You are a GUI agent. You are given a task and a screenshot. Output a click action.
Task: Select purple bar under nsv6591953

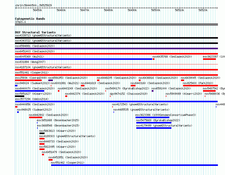point(51,80)
